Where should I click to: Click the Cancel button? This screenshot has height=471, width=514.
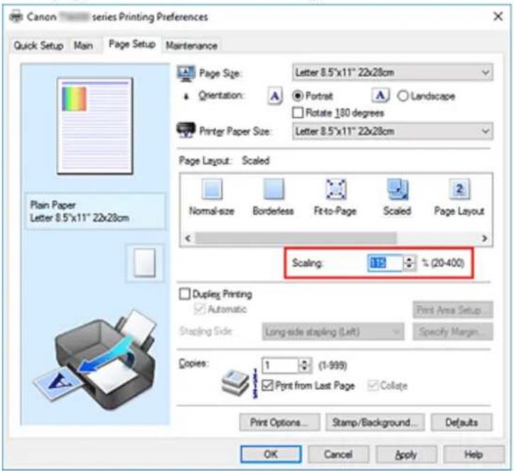click(x=338, y=454)
